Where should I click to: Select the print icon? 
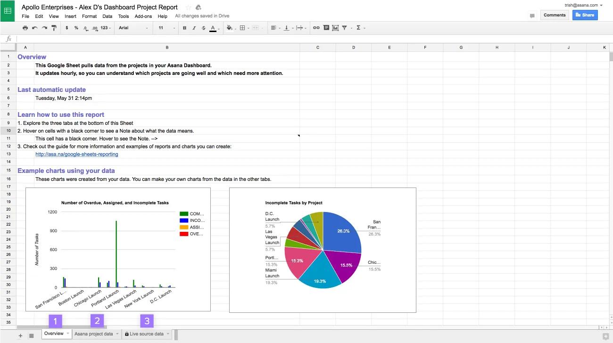pyautogui.click(x=25, y=28)
